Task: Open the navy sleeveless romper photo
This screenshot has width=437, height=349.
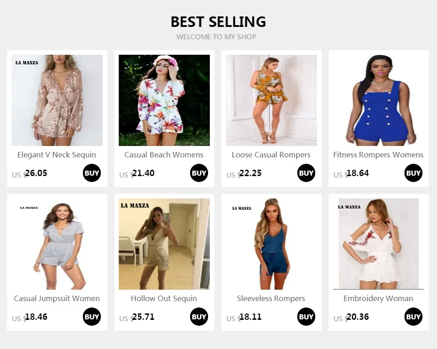Action: click(271, 244)
